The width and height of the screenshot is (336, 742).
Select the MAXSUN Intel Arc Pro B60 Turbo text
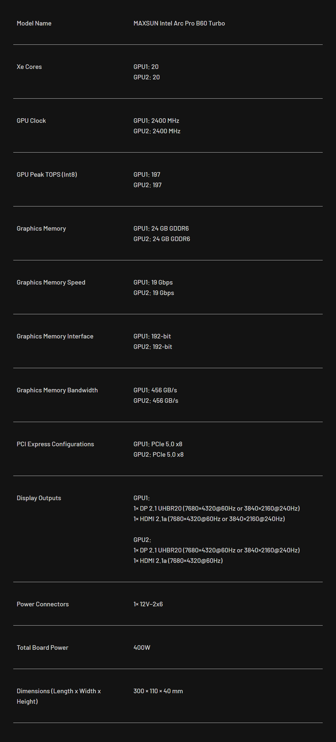coord(179,23)
